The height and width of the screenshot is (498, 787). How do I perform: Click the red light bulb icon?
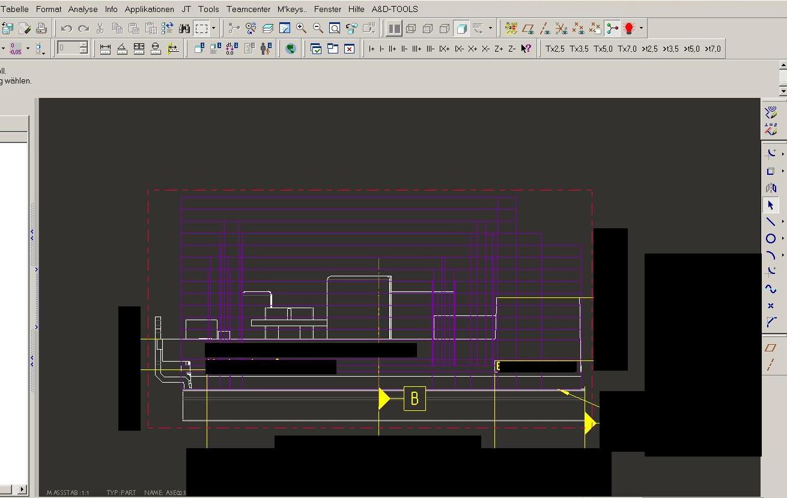[629, 28]
